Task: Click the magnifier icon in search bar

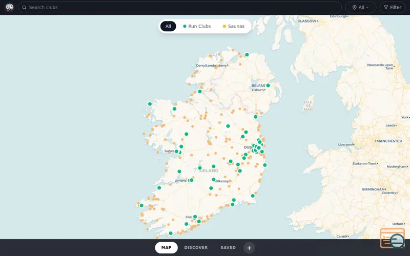Action: tap(24, 7)
